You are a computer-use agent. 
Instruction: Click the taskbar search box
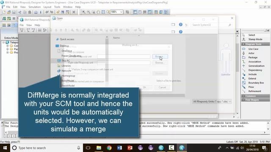click(x=47, y=148)
